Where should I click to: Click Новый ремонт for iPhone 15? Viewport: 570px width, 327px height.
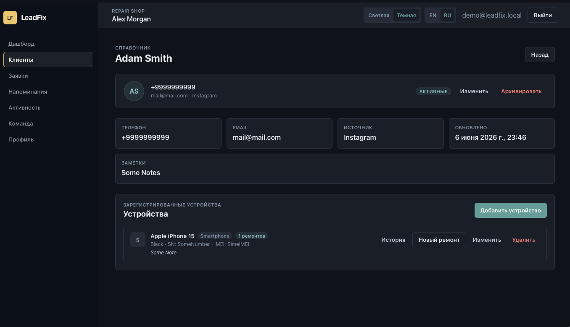click(439, 240)
